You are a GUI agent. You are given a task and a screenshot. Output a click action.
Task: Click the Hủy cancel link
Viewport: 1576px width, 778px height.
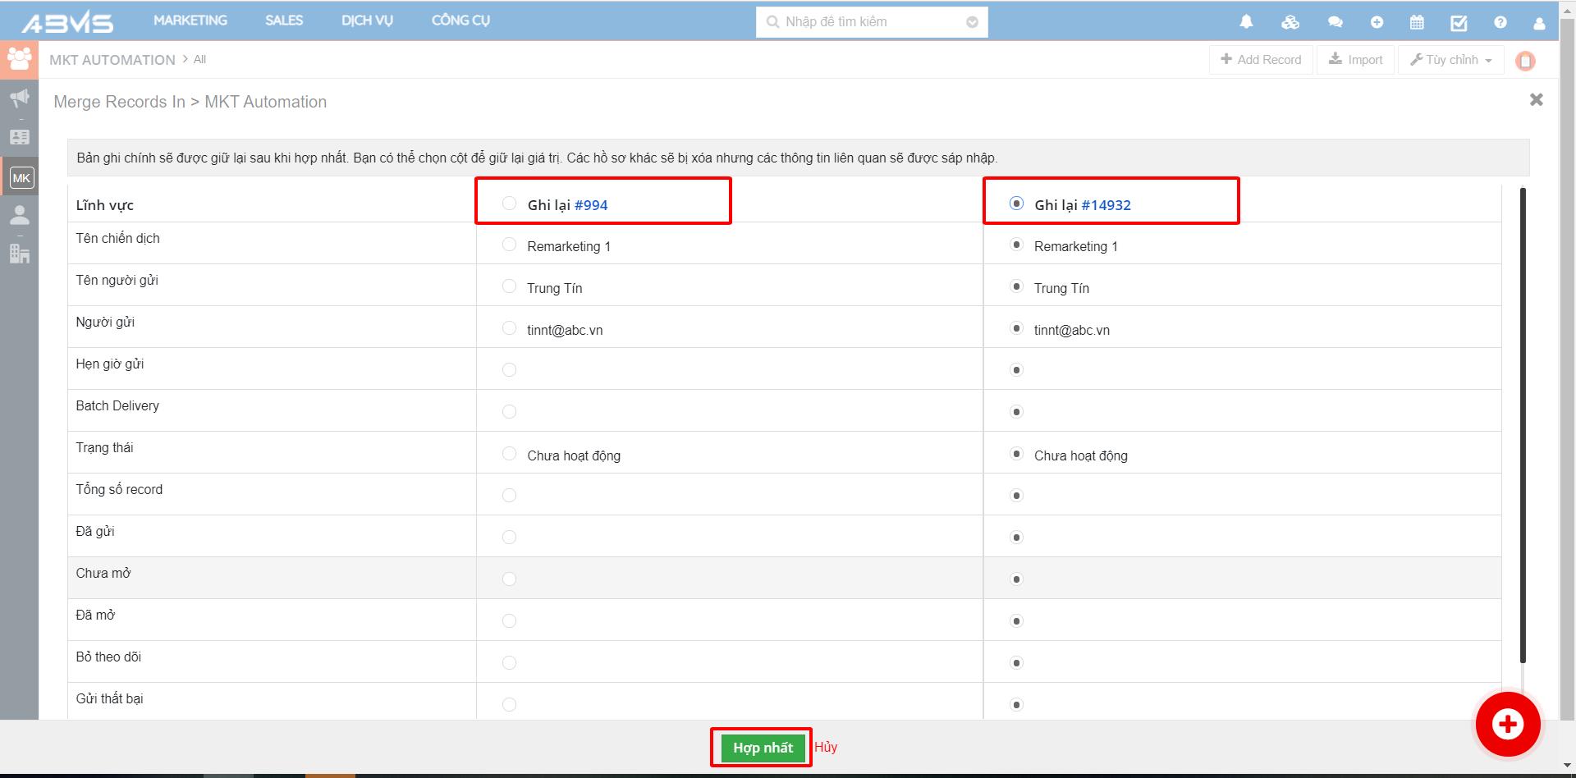[x=826, y=747]
